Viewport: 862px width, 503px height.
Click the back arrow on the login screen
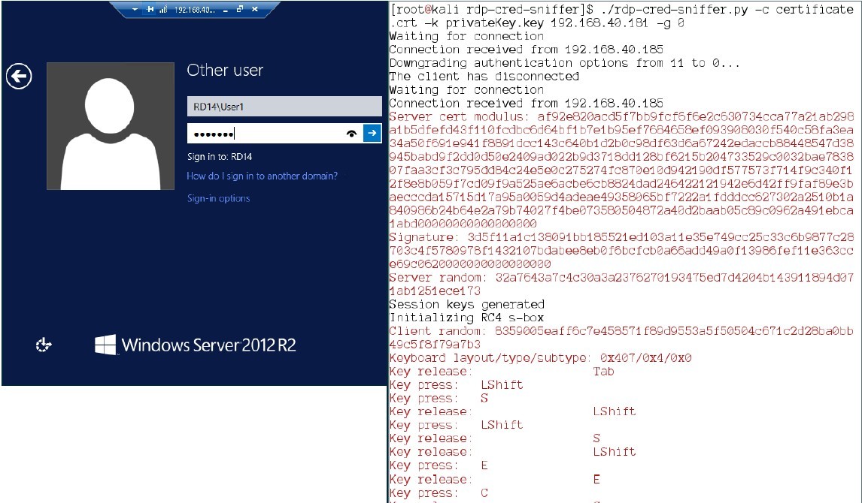[20, 76]
